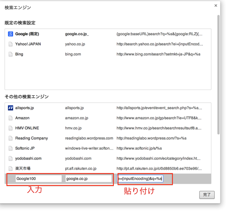This screenshot has width=239, height=211.
Task: Click the Yahoo! JAPAN page icon
Action: click(10, 44)
